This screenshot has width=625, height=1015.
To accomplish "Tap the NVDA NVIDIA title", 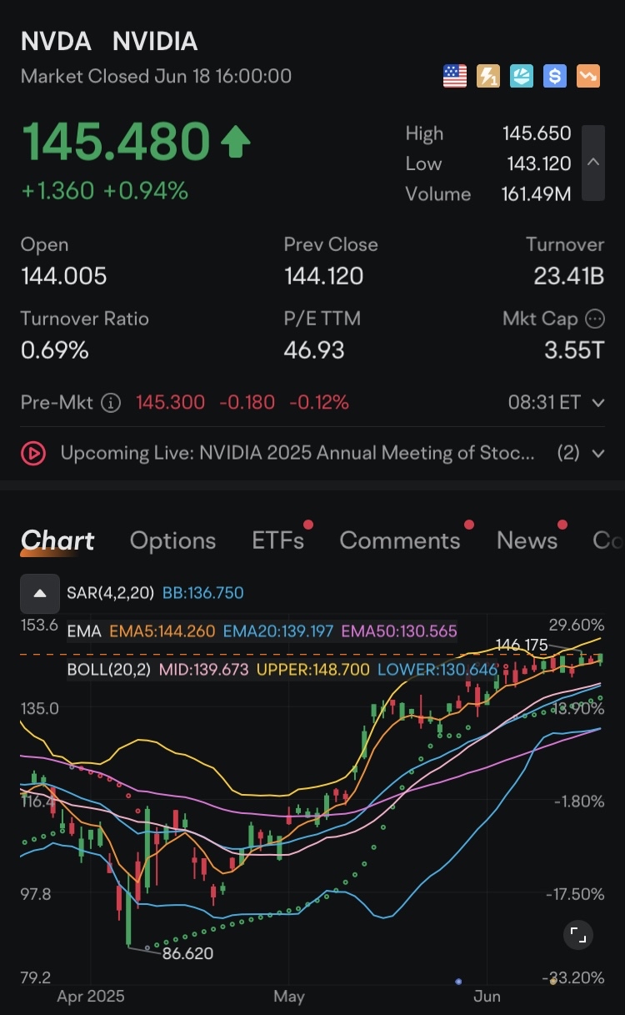I will pos(109,41).
